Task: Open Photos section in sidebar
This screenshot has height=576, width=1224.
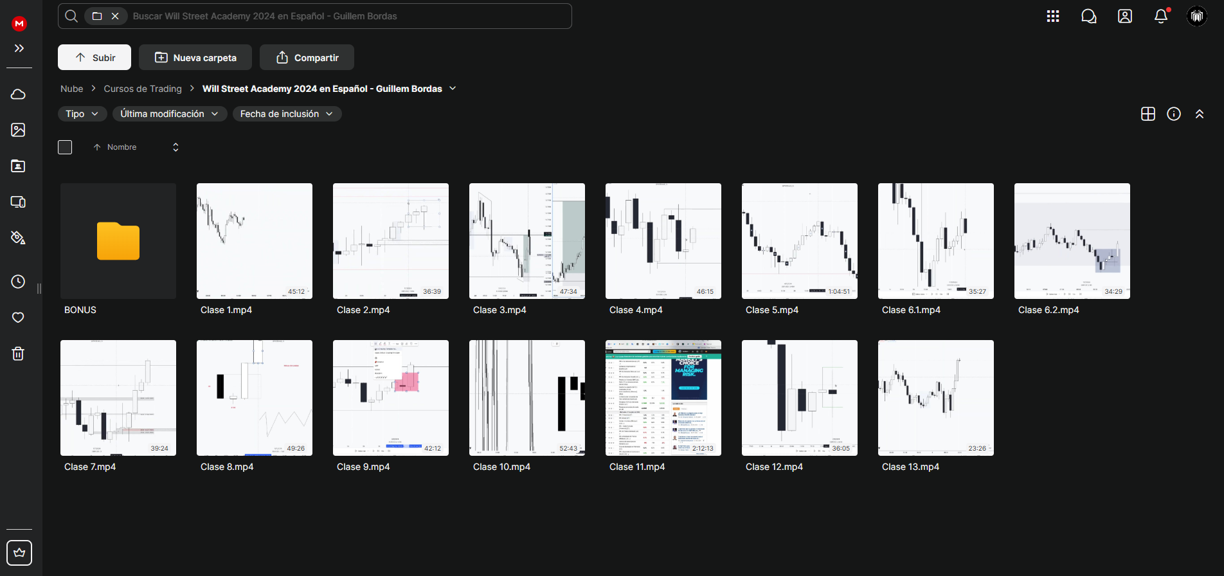Action: point(19,130)
